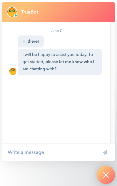Close chat with the orange X button
This screenshot has height=186, width=117.
pos(106,175)
